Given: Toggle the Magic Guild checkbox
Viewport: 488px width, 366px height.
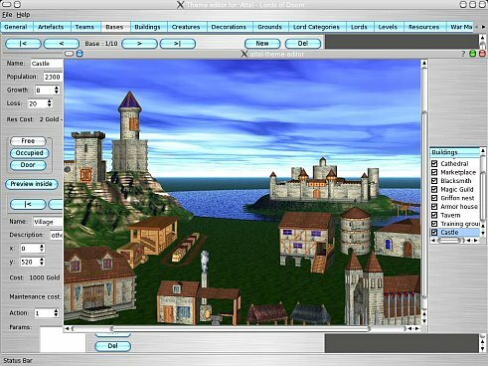Looking at the screenshot, I should pos(434,189).
